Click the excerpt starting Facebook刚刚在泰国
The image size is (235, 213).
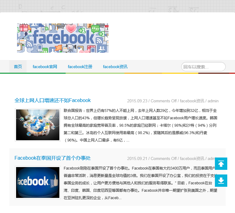coord(140,183)
